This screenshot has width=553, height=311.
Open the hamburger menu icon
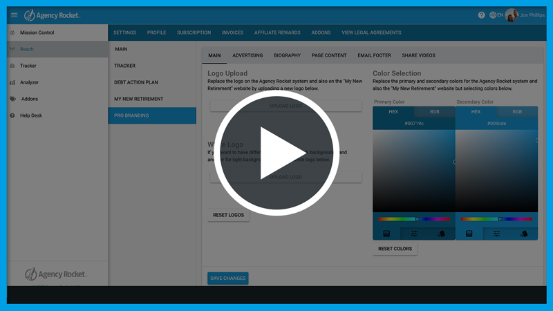tap(14, 15)
